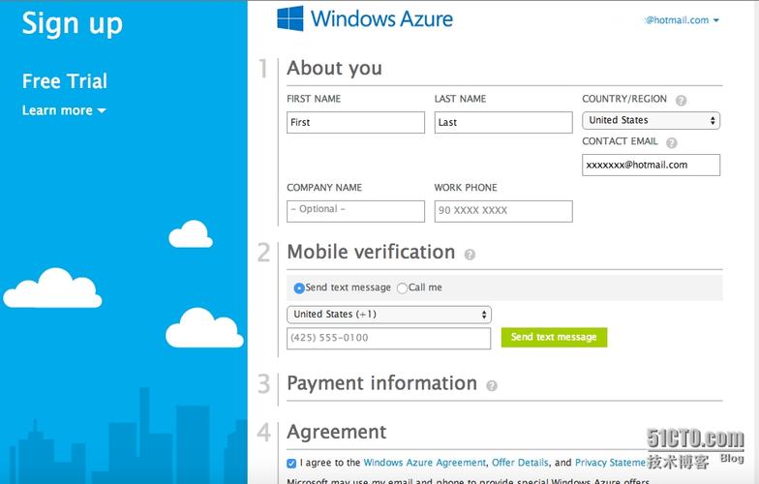Click the green Send text message button
The image size is (759, 484).
[554, 337]
